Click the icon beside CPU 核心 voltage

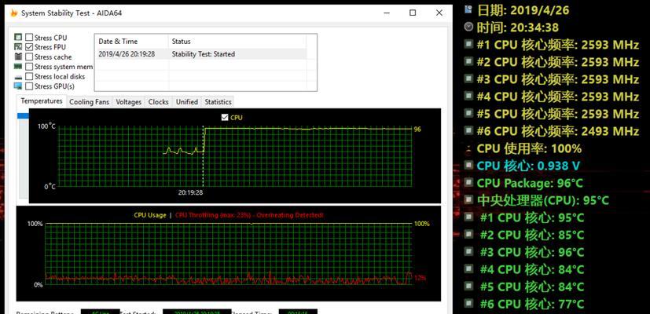click(x=468, y=166)
